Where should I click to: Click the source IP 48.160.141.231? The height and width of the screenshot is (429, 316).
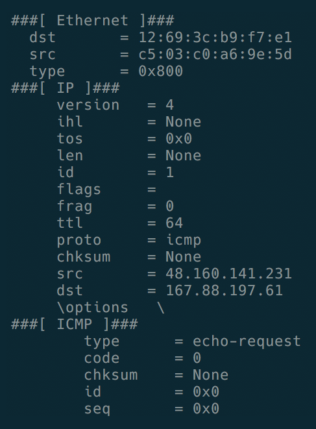pos(228,274)
